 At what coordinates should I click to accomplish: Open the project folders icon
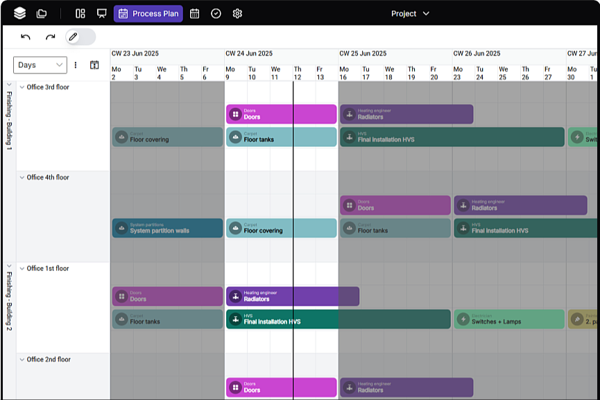42,13
